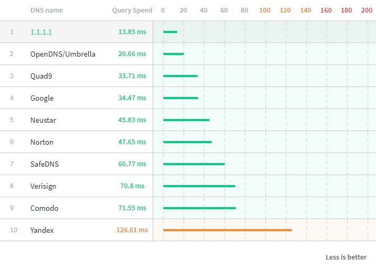Click the 126.61 ms query speed value

tap(132, 230)
